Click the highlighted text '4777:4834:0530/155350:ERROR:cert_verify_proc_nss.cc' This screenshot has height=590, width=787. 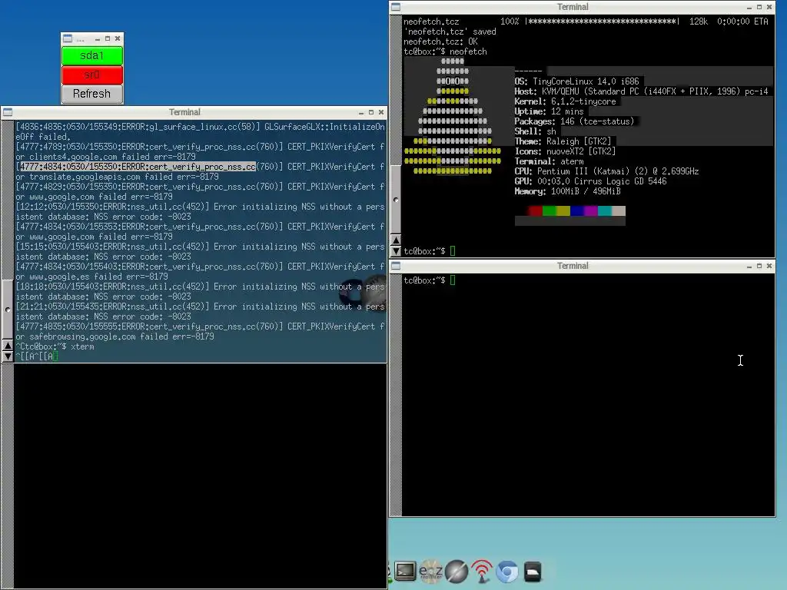coord(138,167)
